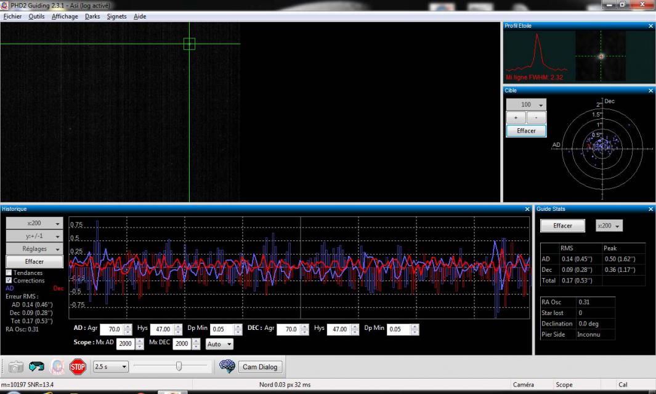Screen dimensions: 656x394
Task: Close the Profil Etoile panel
Action: click(651, 26)
